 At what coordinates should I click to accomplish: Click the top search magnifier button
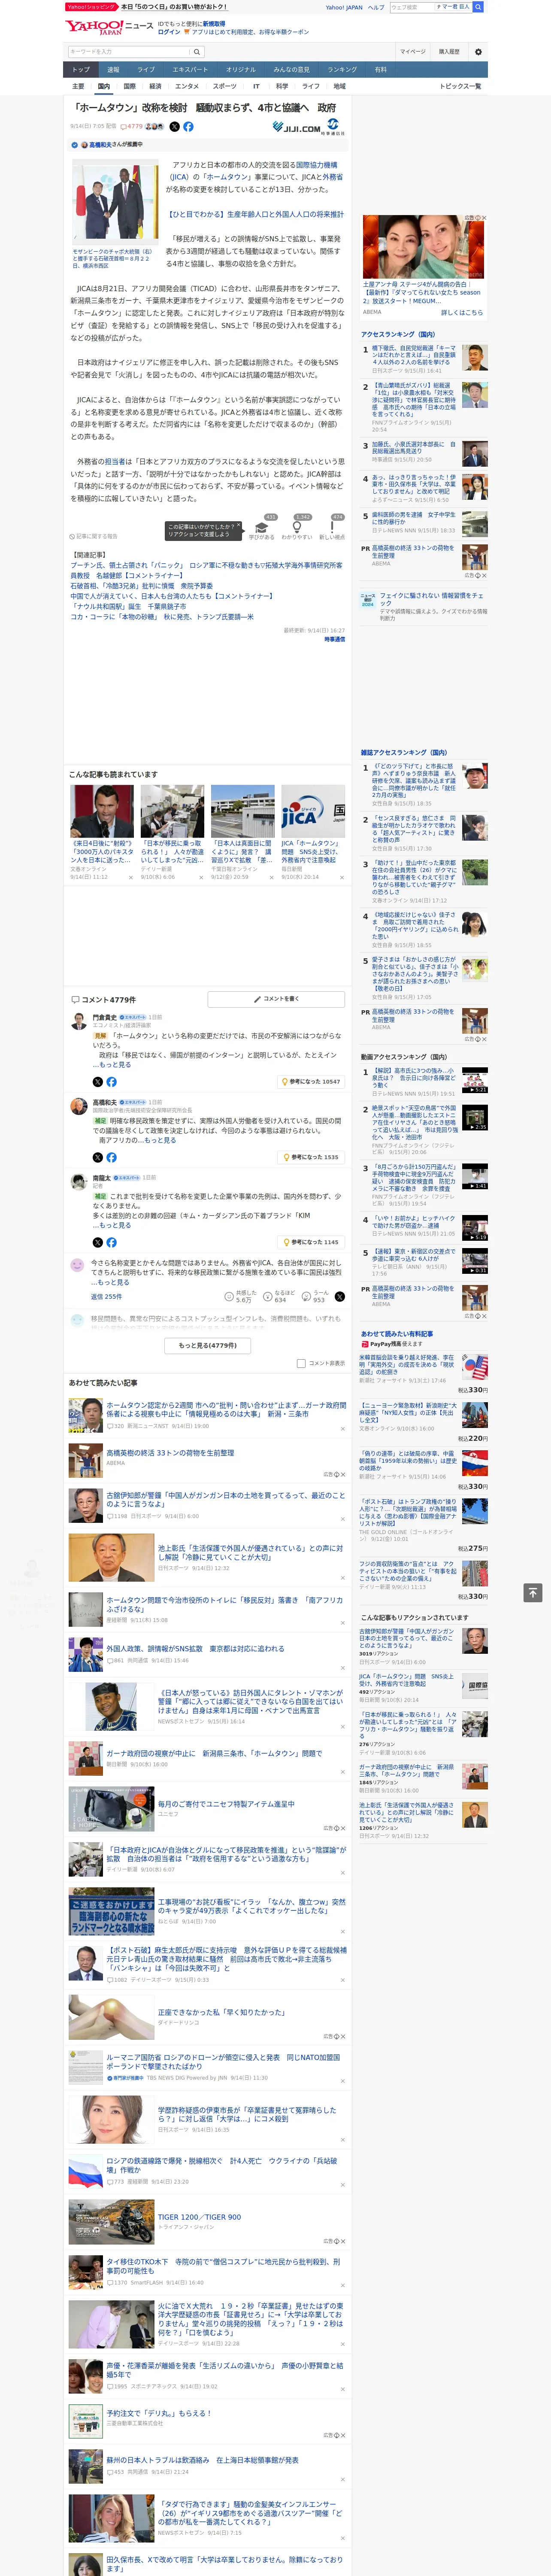tap(478, 7)
